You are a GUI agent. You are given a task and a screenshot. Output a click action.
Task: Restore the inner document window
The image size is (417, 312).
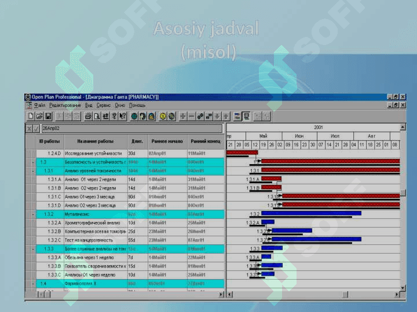coord(396,105)
